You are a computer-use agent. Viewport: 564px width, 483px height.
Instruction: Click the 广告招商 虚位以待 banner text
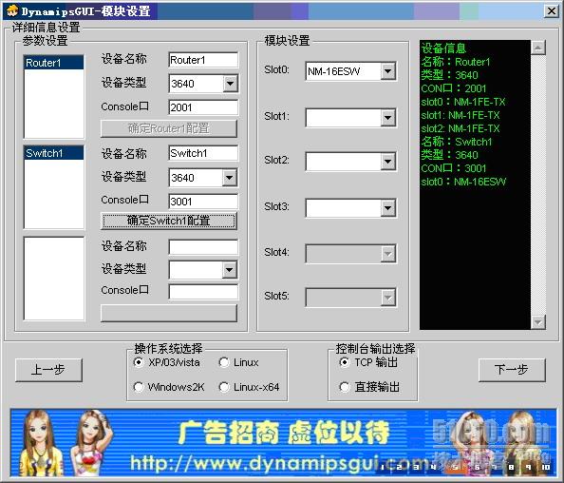(284, 433)
